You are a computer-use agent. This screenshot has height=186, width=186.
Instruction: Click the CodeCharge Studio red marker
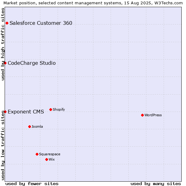point(5,63)
